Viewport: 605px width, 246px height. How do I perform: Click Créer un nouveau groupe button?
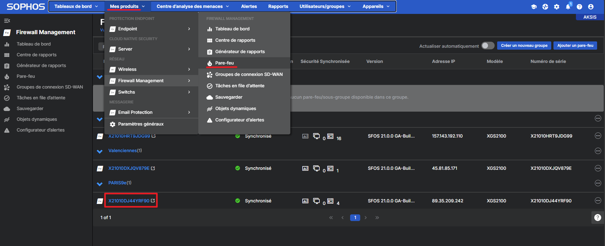(524, 46)
